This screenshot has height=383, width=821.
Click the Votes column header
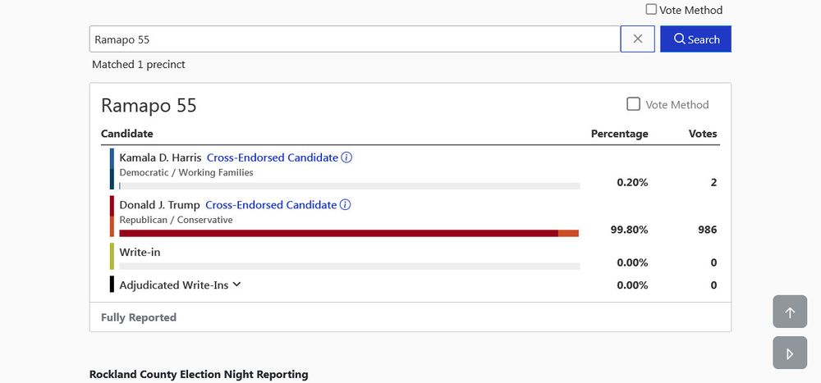(703, 134)
